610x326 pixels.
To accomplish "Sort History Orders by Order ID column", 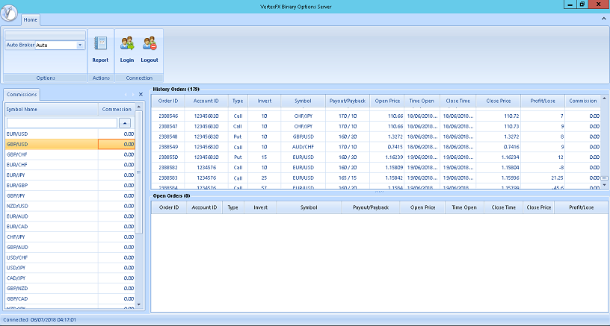I will pos(168,101).
